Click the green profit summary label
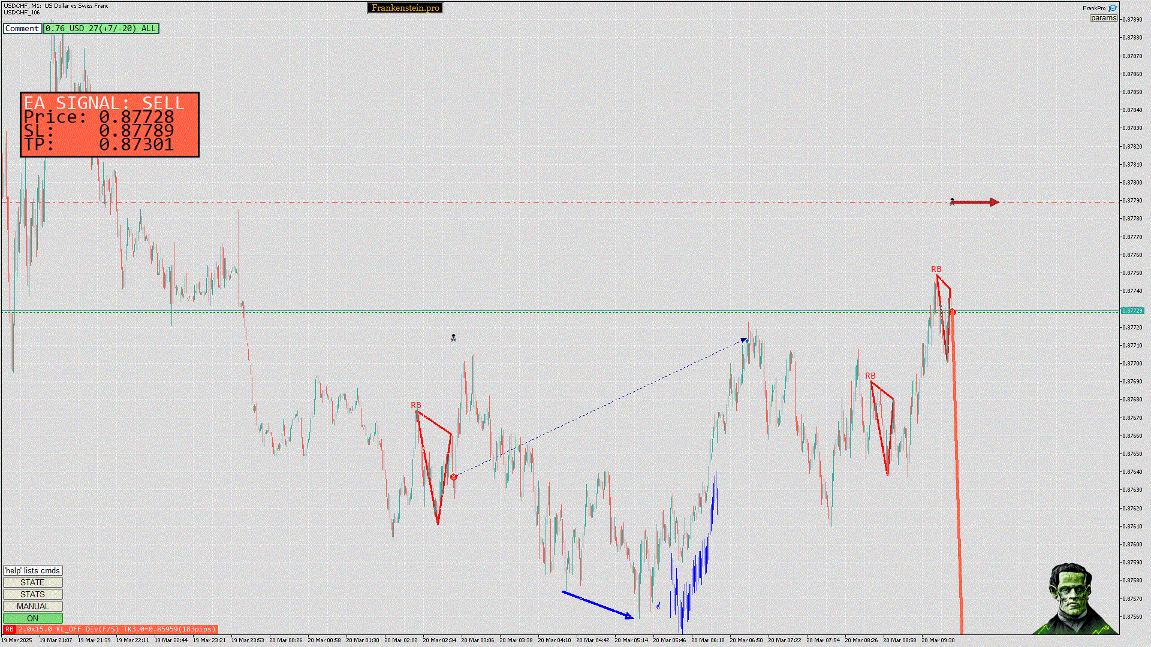The width and height of the screenshot is (1151, 647). 101,28
